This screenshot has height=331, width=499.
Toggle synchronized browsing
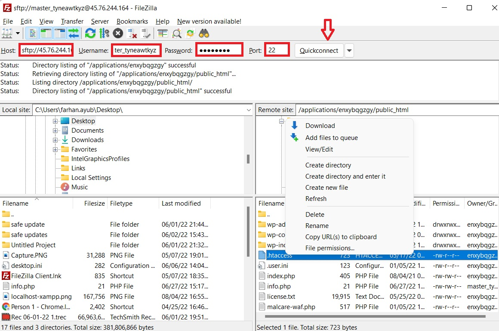(x=191, y=33)
